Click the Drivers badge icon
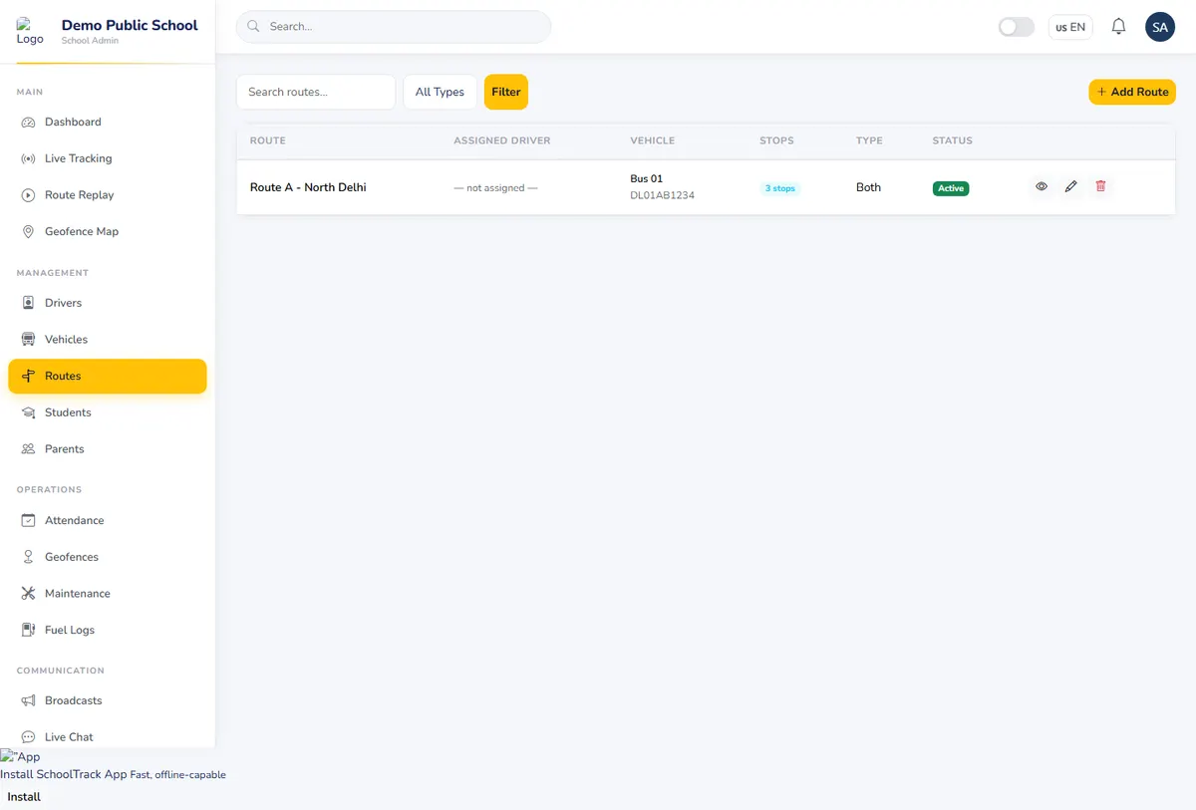The image size is (1196, 810). tap(28, 303)
